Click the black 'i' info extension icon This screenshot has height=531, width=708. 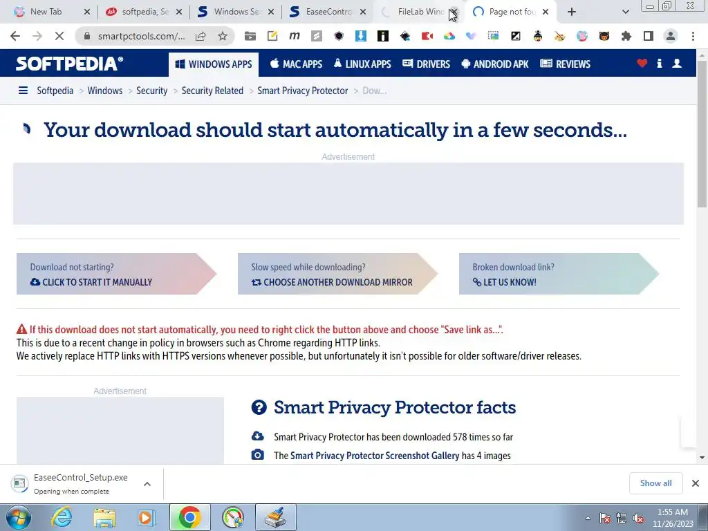coord(383,36)
